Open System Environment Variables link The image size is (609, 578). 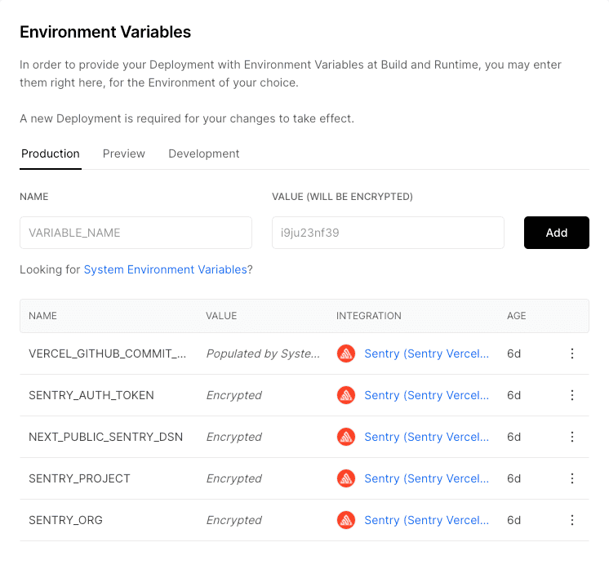point(165,269)
